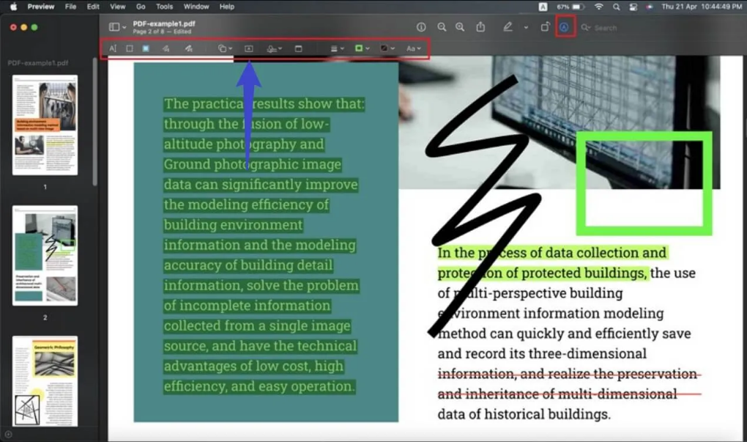Toggle the Markup toolbar button
The image size is (747, 442).
coord(564,27)
